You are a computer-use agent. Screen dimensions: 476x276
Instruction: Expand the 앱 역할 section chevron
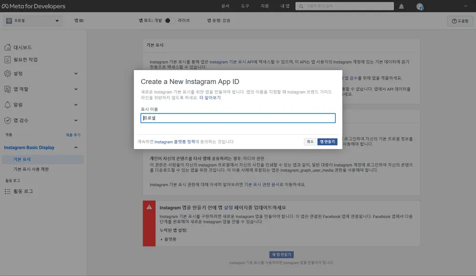click(76, 89)
